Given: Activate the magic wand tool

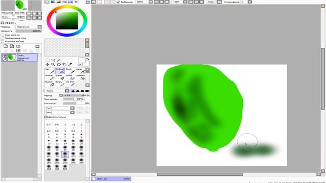Looking at the screenshot, I should [59, 60].
